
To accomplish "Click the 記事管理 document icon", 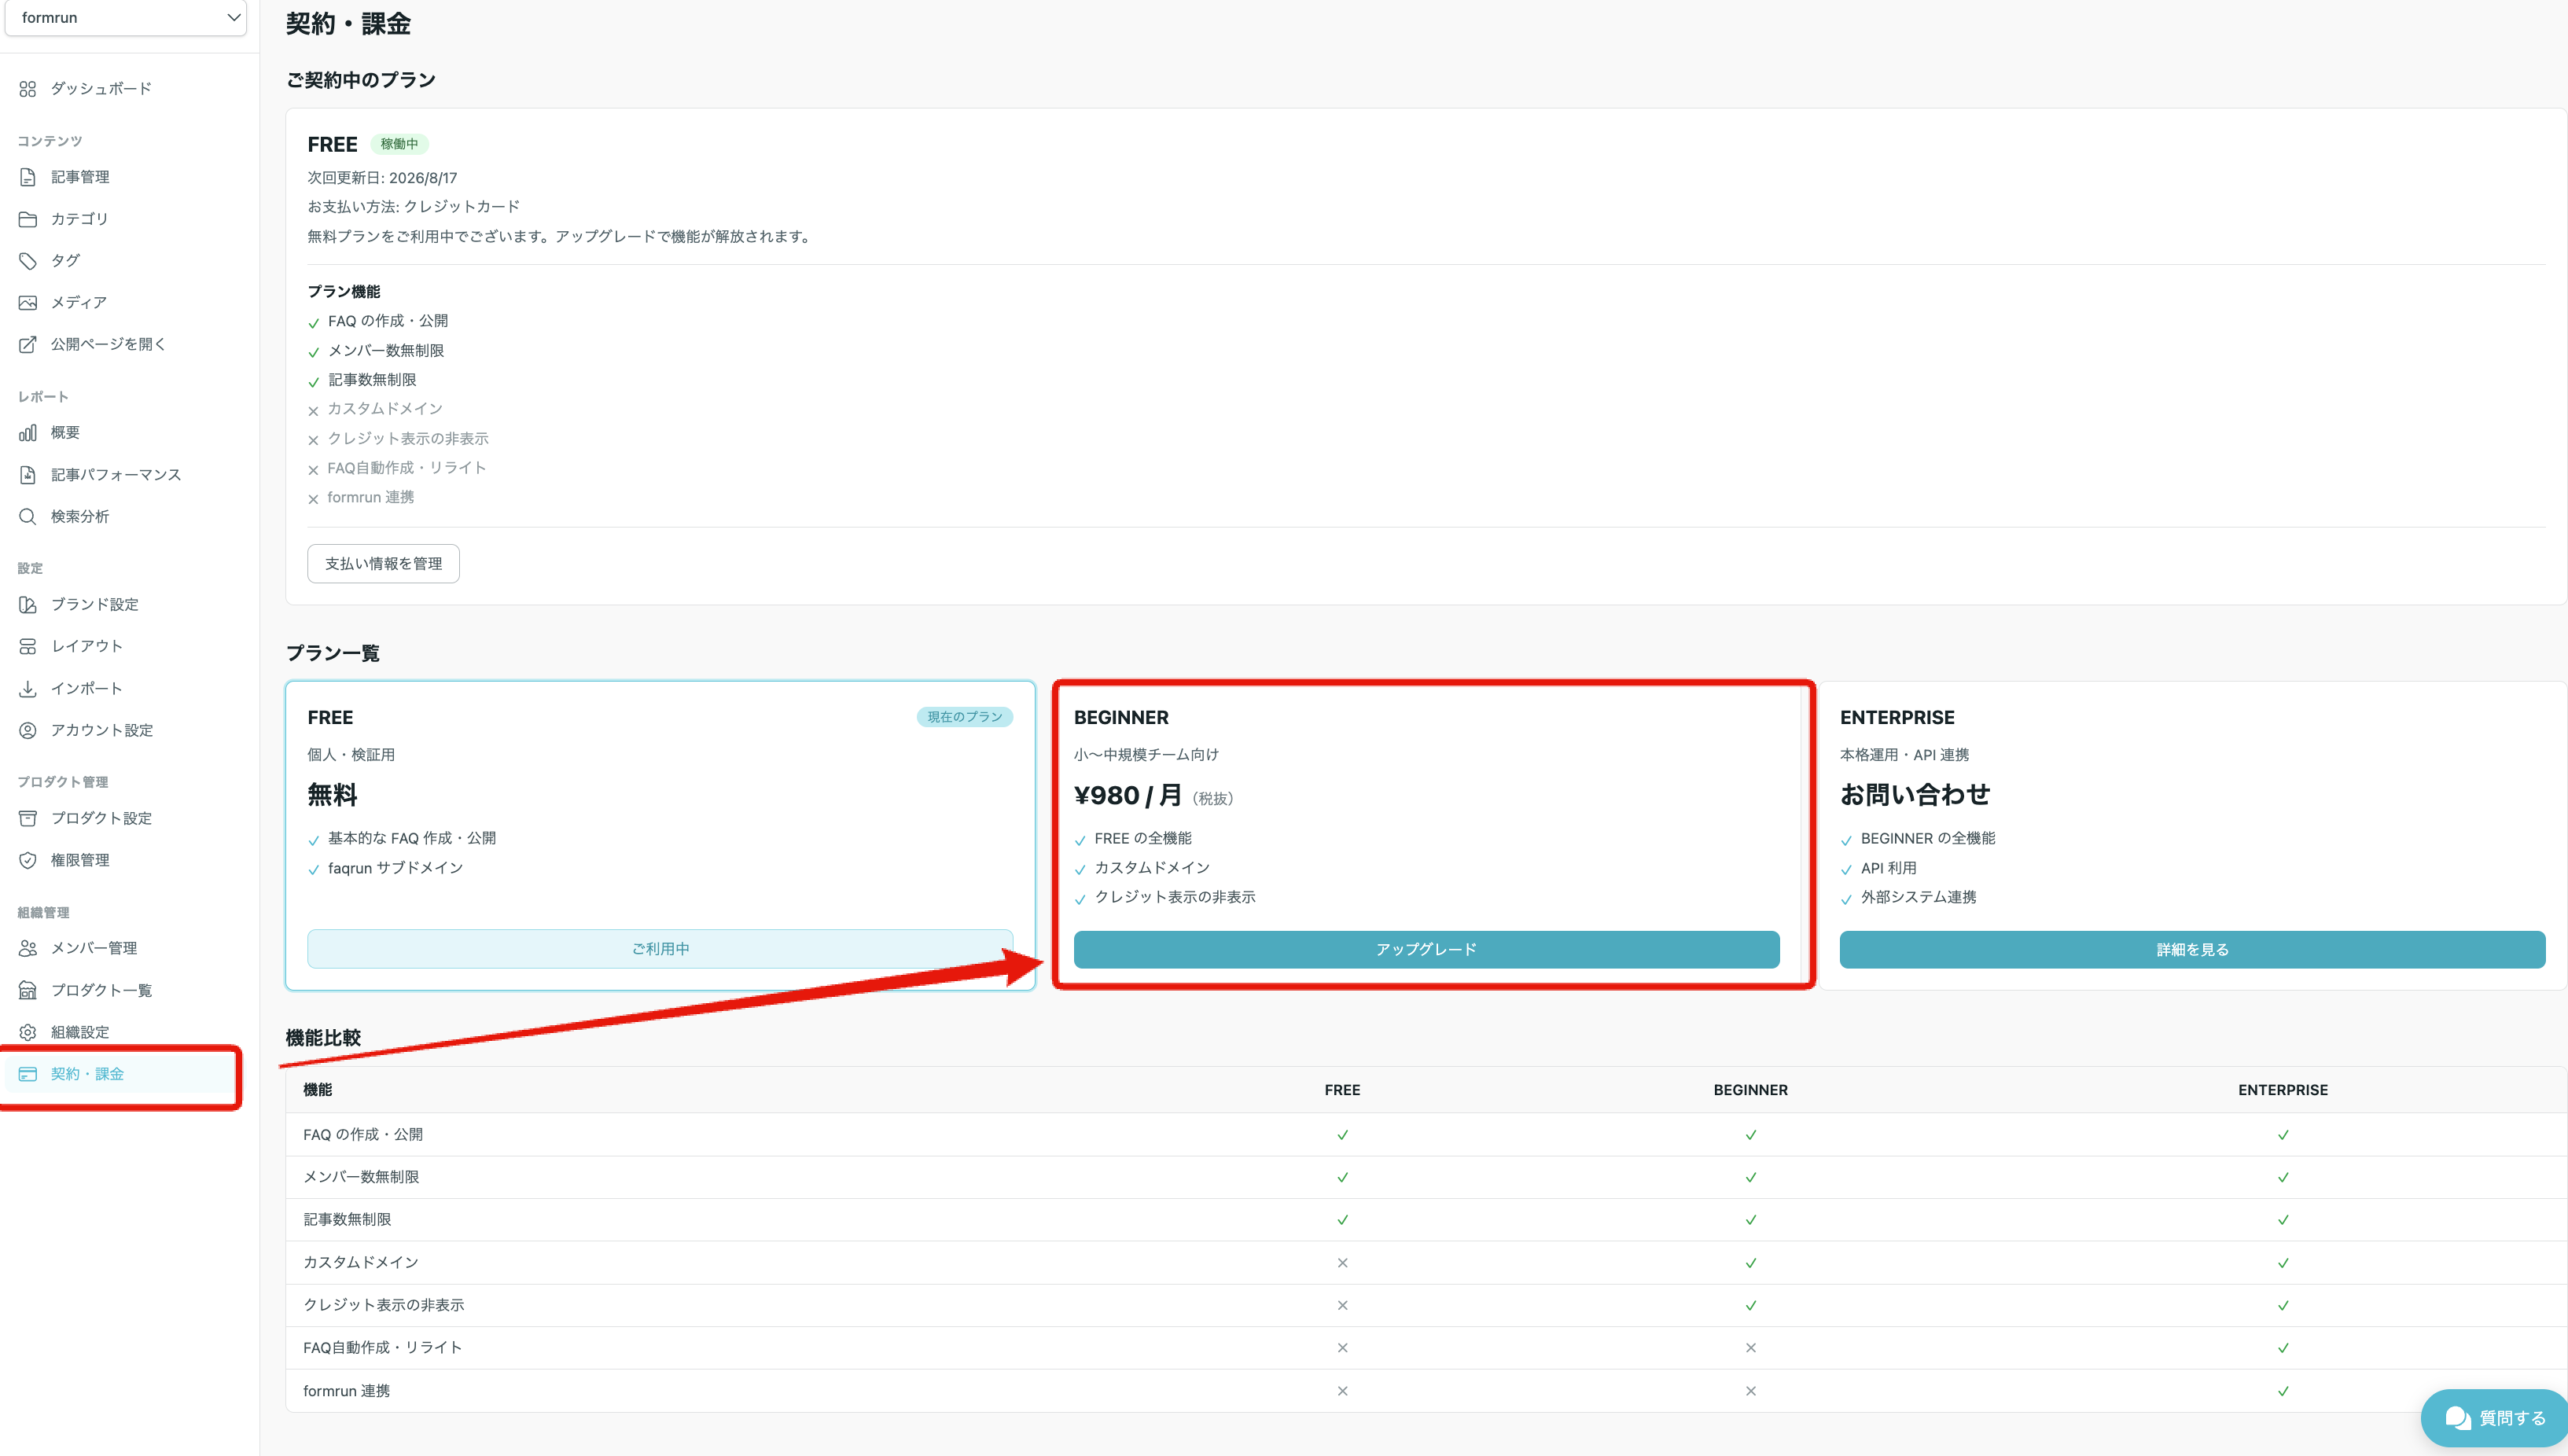I will [x=28, y=177].
